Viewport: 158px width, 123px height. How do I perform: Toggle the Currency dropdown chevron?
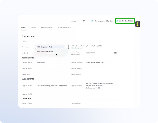(67, 47)
